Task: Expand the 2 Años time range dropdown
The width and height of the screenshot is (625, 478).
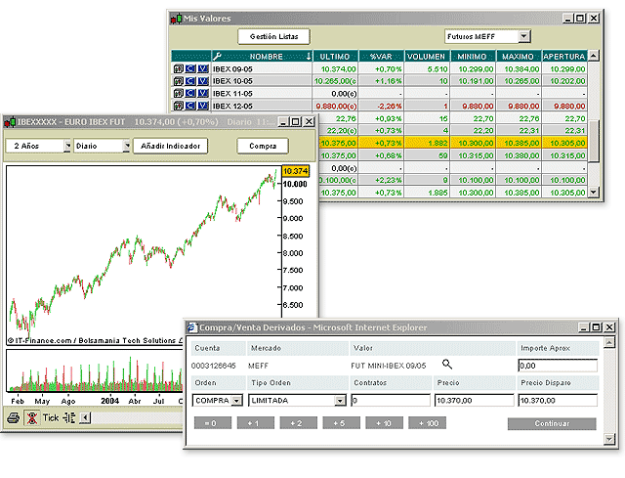Action: pos(67,146)
